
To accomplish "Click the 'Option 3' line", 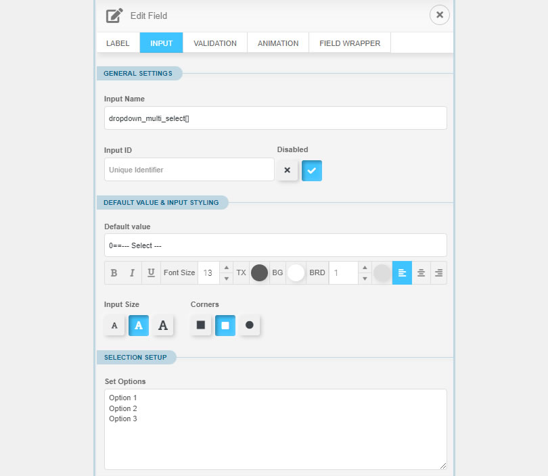I will click(122, 419).
